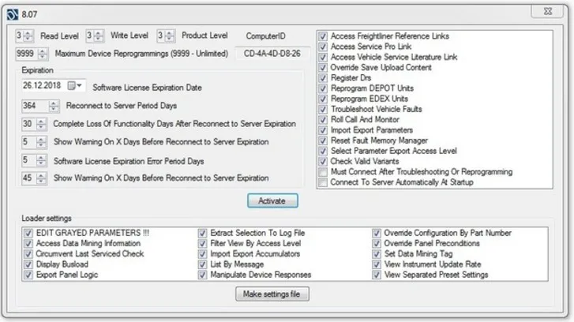Uncheck Manipulate Device Responses option
Image resolution: width=574 pixels, height=322 pixels.
coord(202,275)
